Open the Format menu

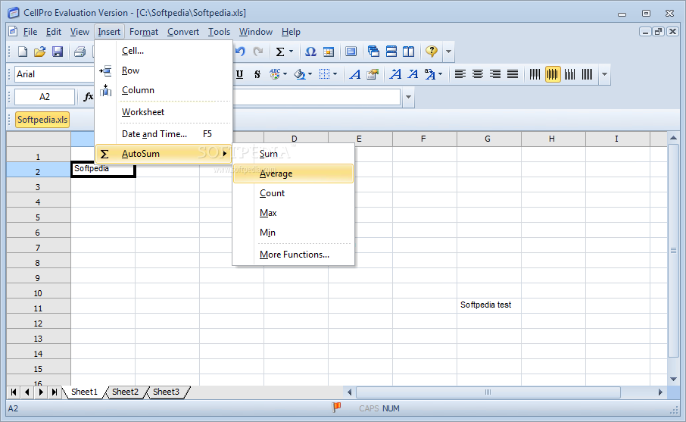click(x=144, y=32)
